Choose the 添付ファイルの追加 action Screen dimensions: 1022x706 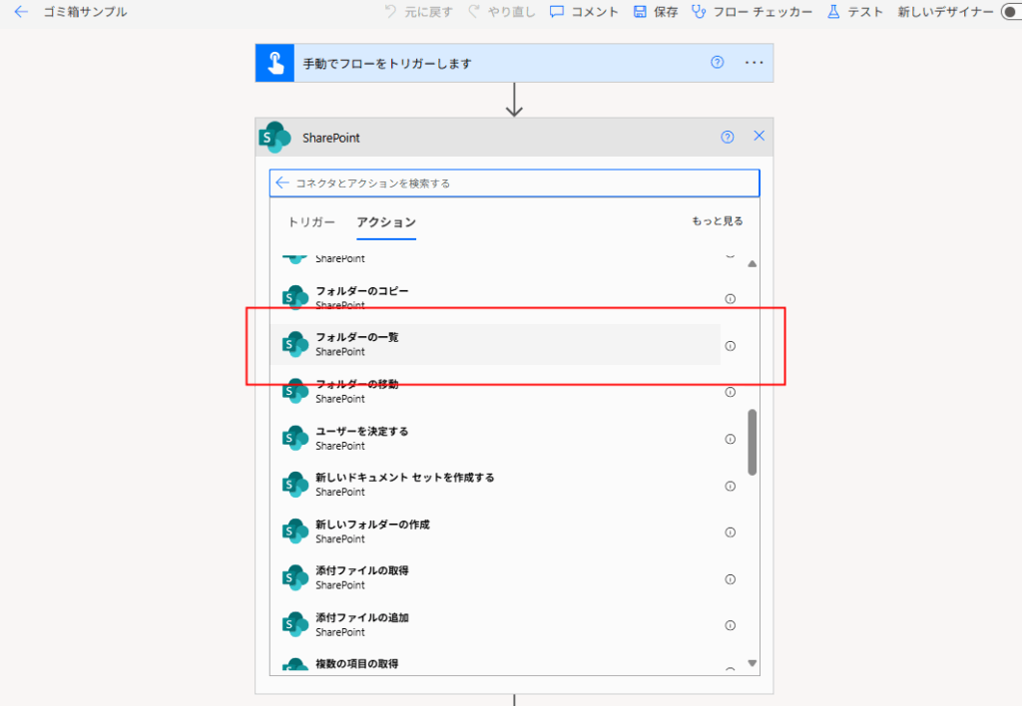pos(495,624)
